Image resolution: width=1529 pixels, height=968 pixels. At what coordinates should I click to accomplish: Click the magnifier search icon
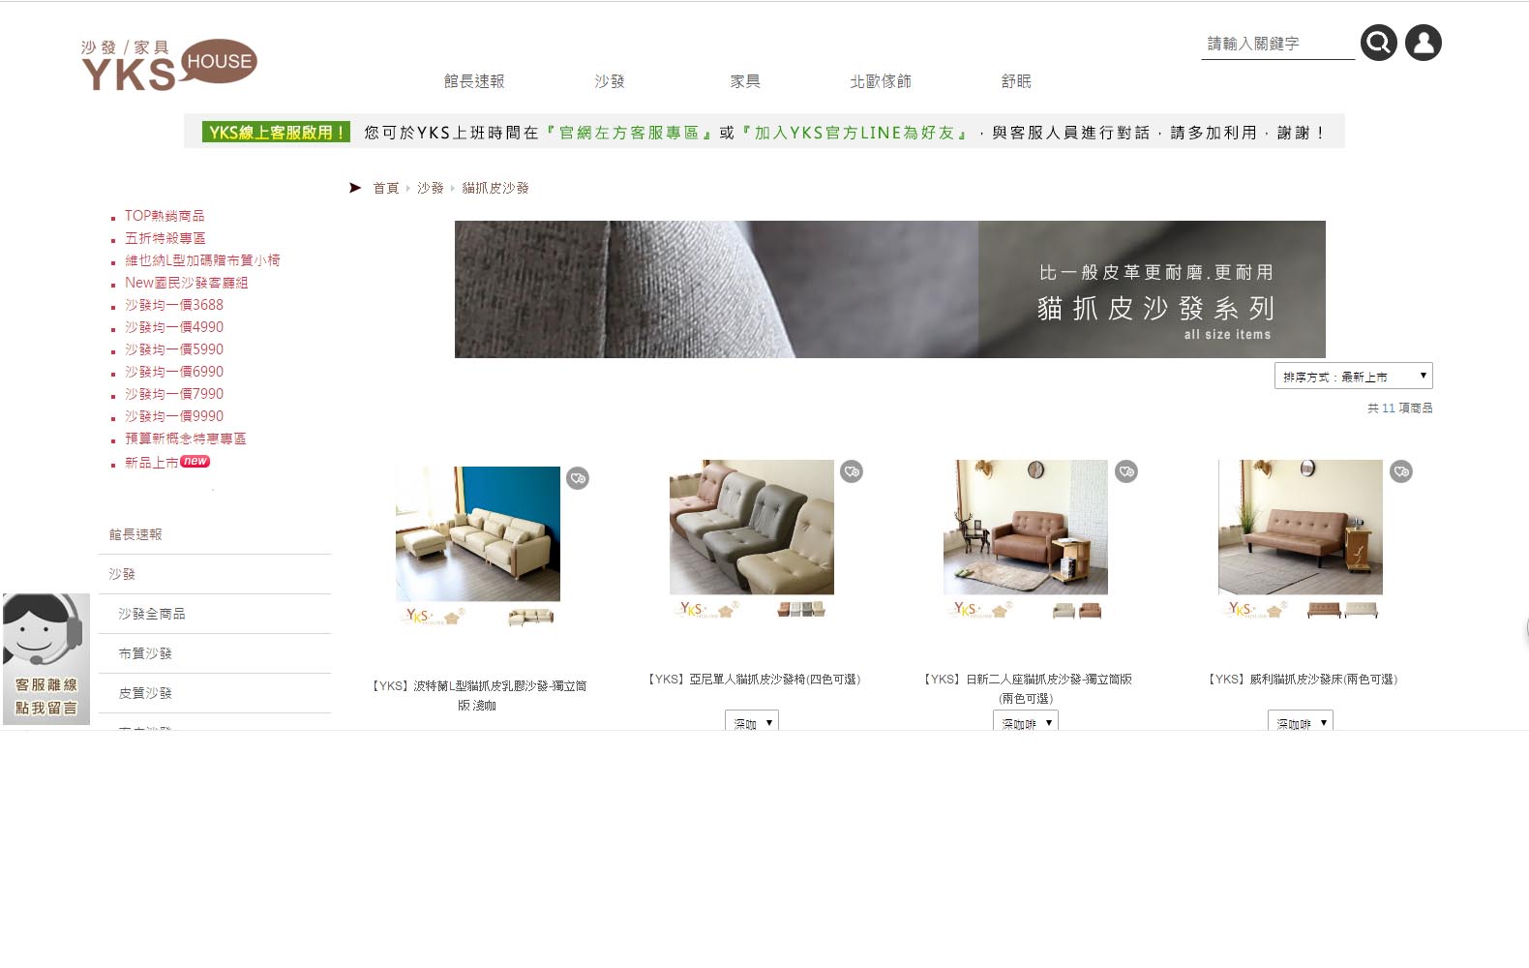(x=1378, y=43)
